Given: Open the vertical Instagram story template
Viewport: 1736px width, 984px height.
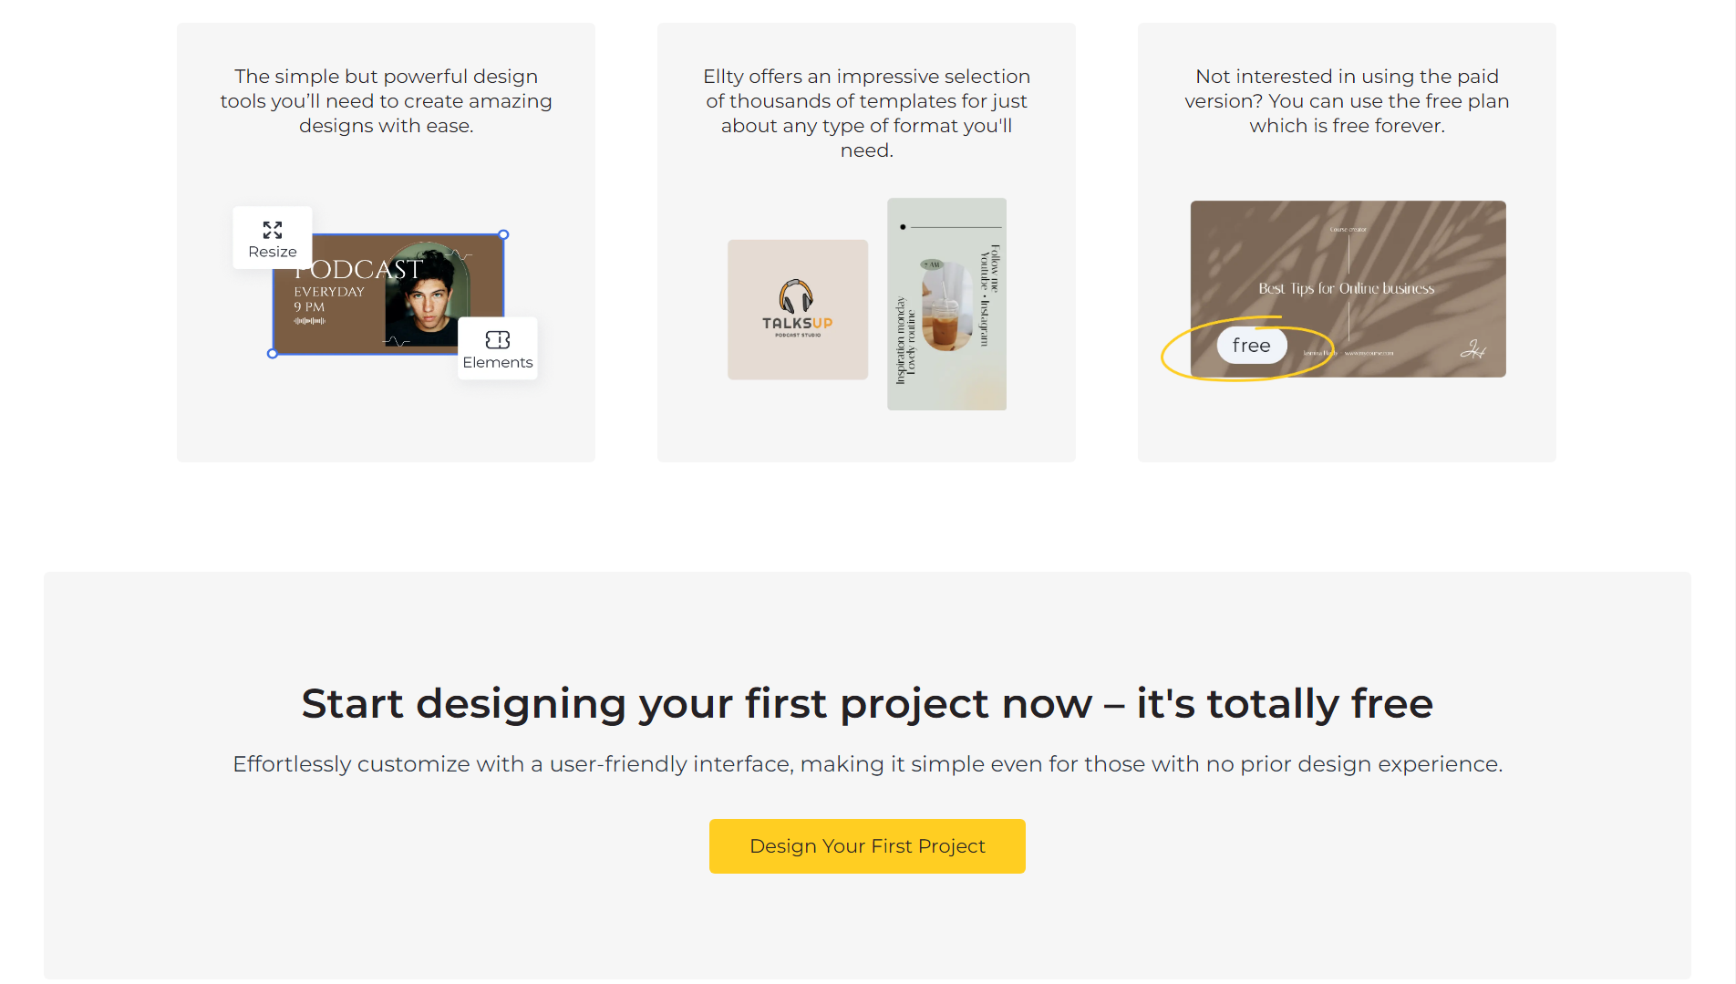Looking at the screenshot, I should (x=946, y=304).
